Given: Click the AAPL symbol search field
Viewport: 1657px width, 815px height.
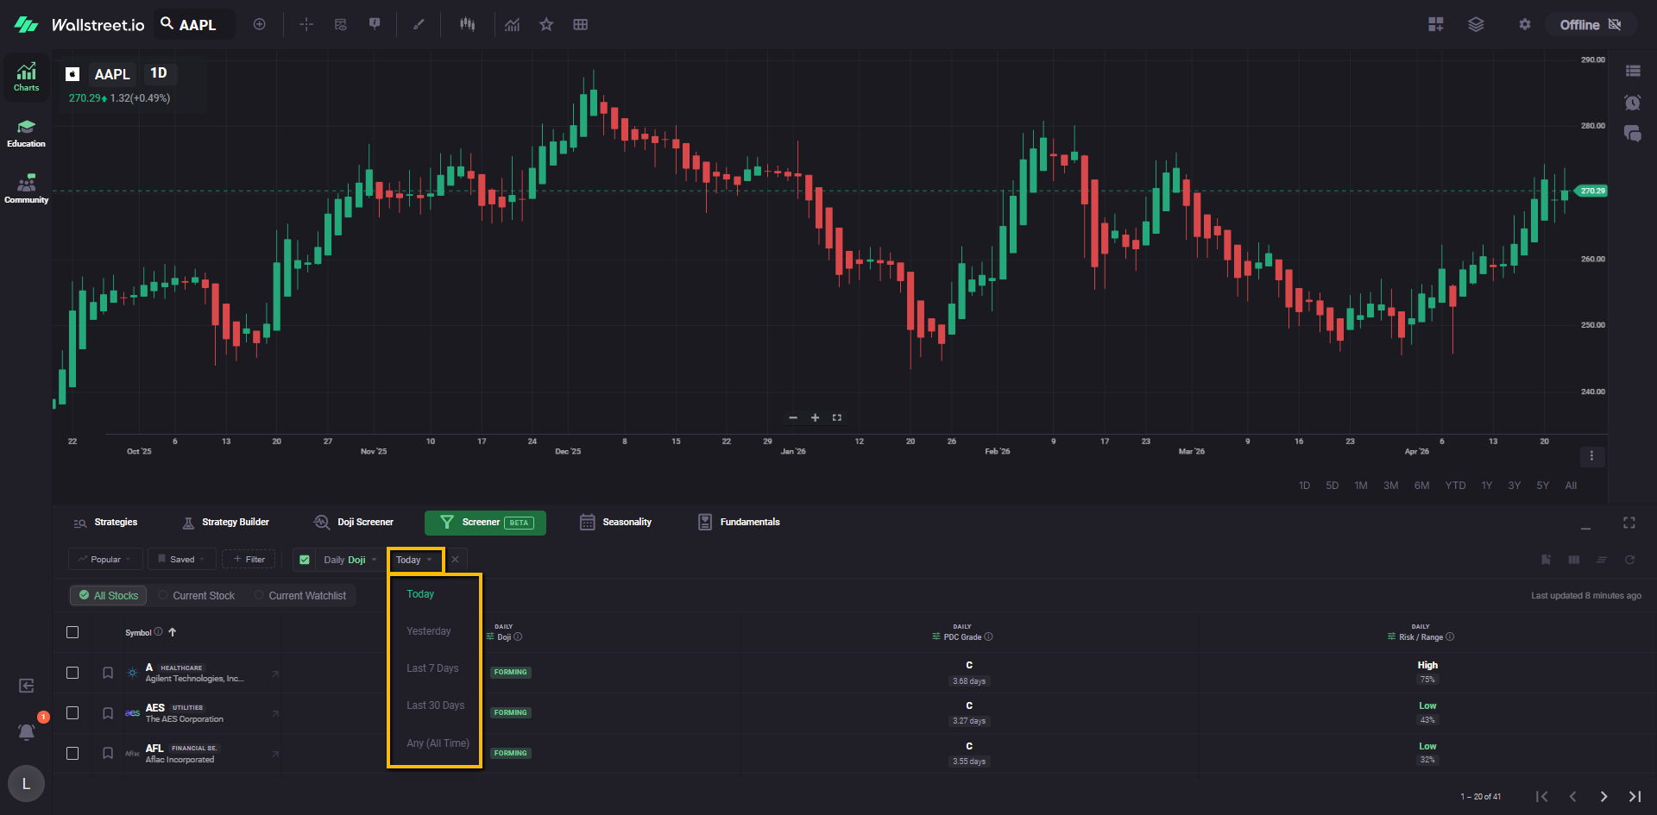Looking at the screenshot, I should [x=197, y=25].
